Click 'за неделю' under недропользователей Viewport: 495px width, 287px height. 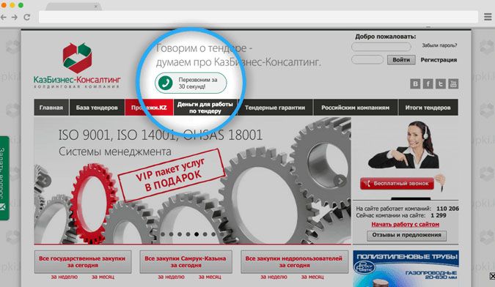(274, 277)
